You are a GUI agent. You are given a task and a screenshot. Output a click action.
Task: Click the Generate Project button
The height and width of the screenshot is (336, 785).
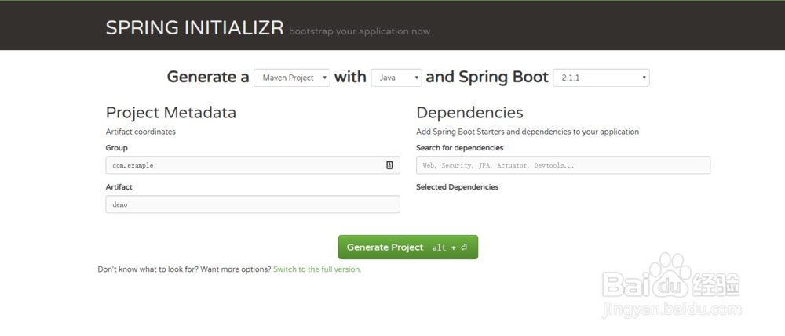click(x=408, y=247)
